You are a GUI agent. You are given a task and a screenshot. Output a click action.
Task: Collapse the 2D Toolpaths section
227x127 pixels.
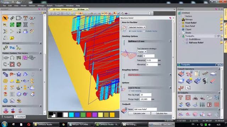coord(219,93)
